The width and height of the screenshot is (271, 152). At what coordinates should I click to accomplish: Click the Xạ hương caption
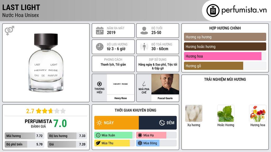pos(194,125)
